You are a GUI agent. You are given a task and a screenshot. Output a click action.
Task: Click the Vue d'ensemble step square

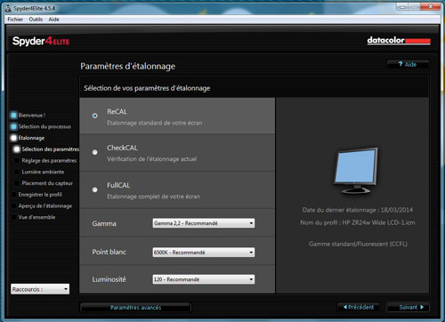[13, 217]
